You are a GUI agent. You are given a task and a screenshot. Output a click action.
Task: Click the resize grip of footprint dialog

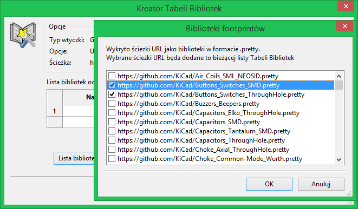pos(349,193)
